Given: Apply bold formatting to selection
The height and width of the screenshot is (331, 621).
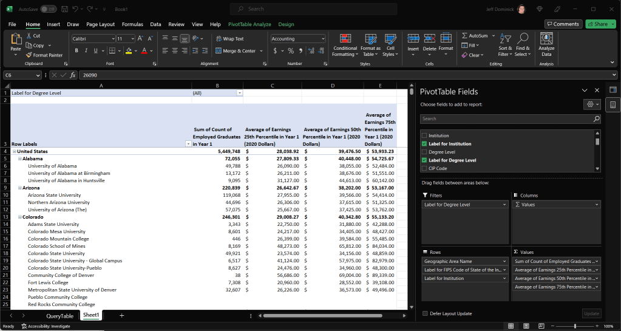Looking at the screenshot, I should (x=76, y=50).
